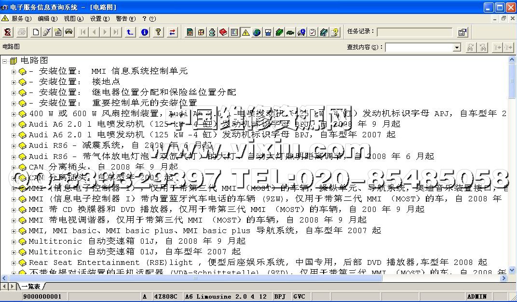Open the red book toolbar icon
Image resolution: width=517 pixels, height=302 pixels.
223,32
